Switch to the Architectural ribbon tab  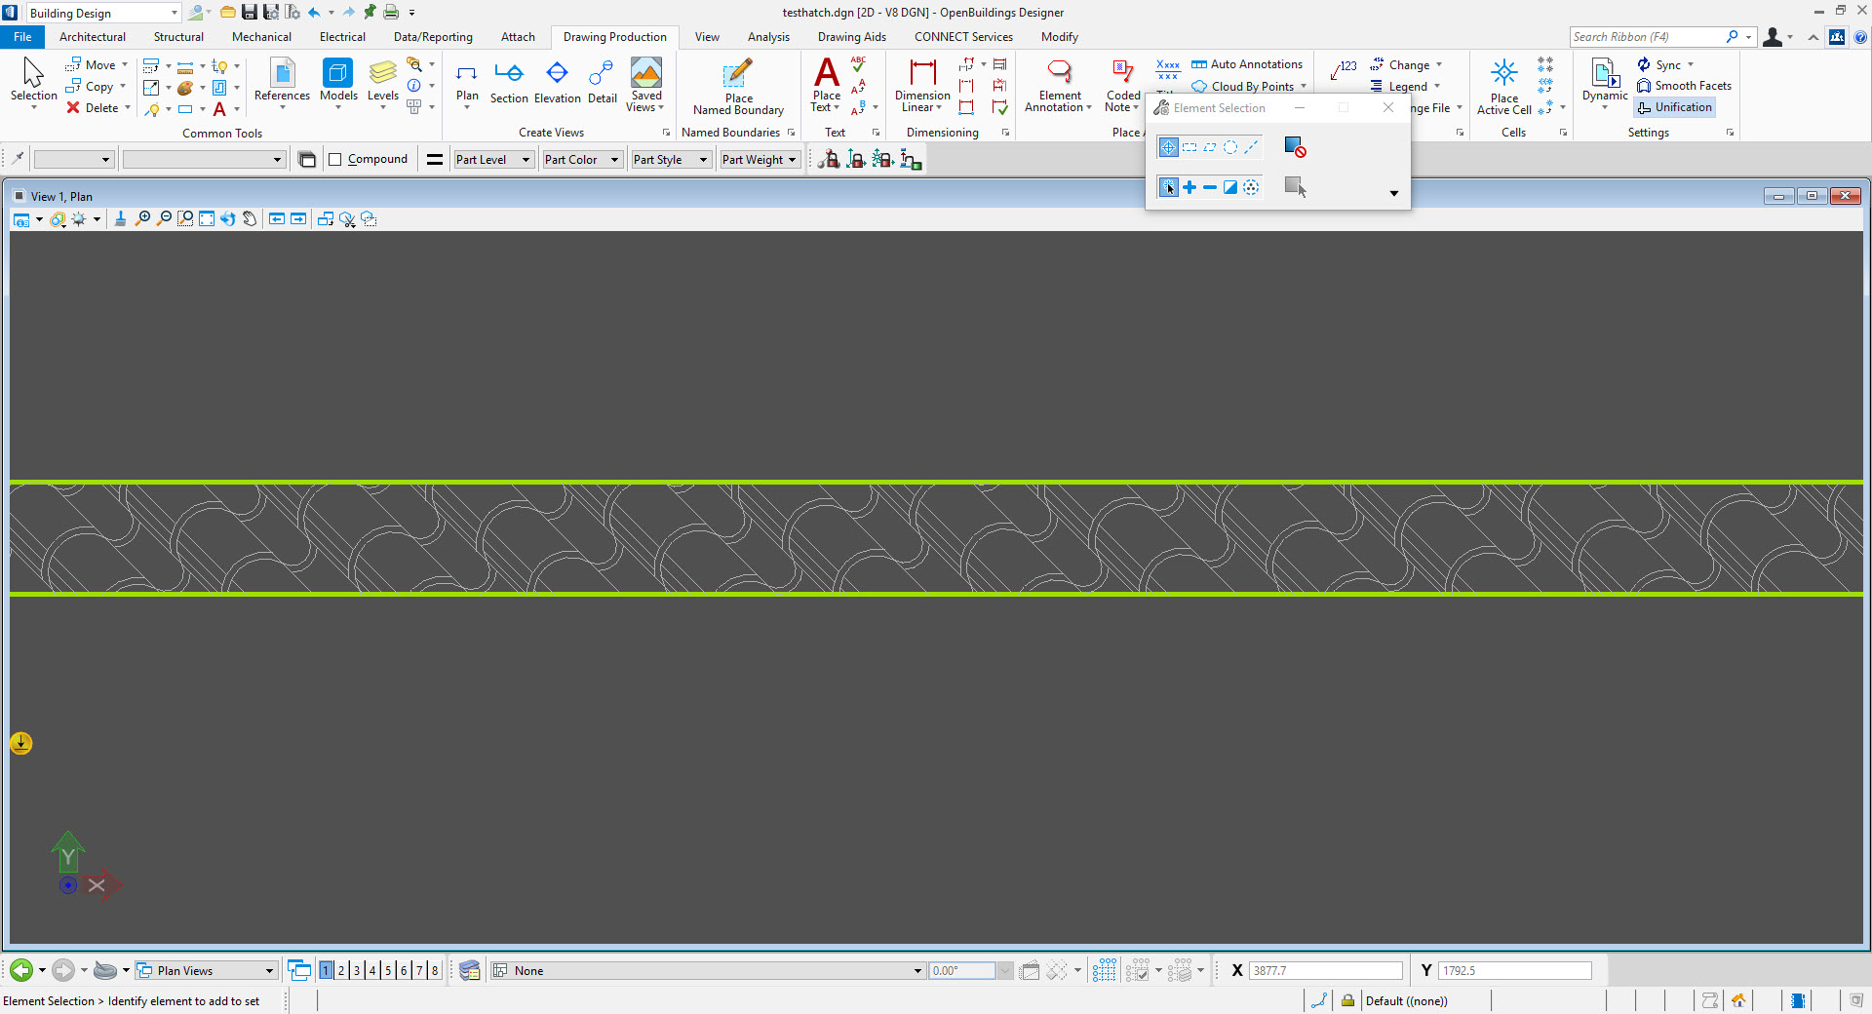pyautogui.click(x=93, y=37)
